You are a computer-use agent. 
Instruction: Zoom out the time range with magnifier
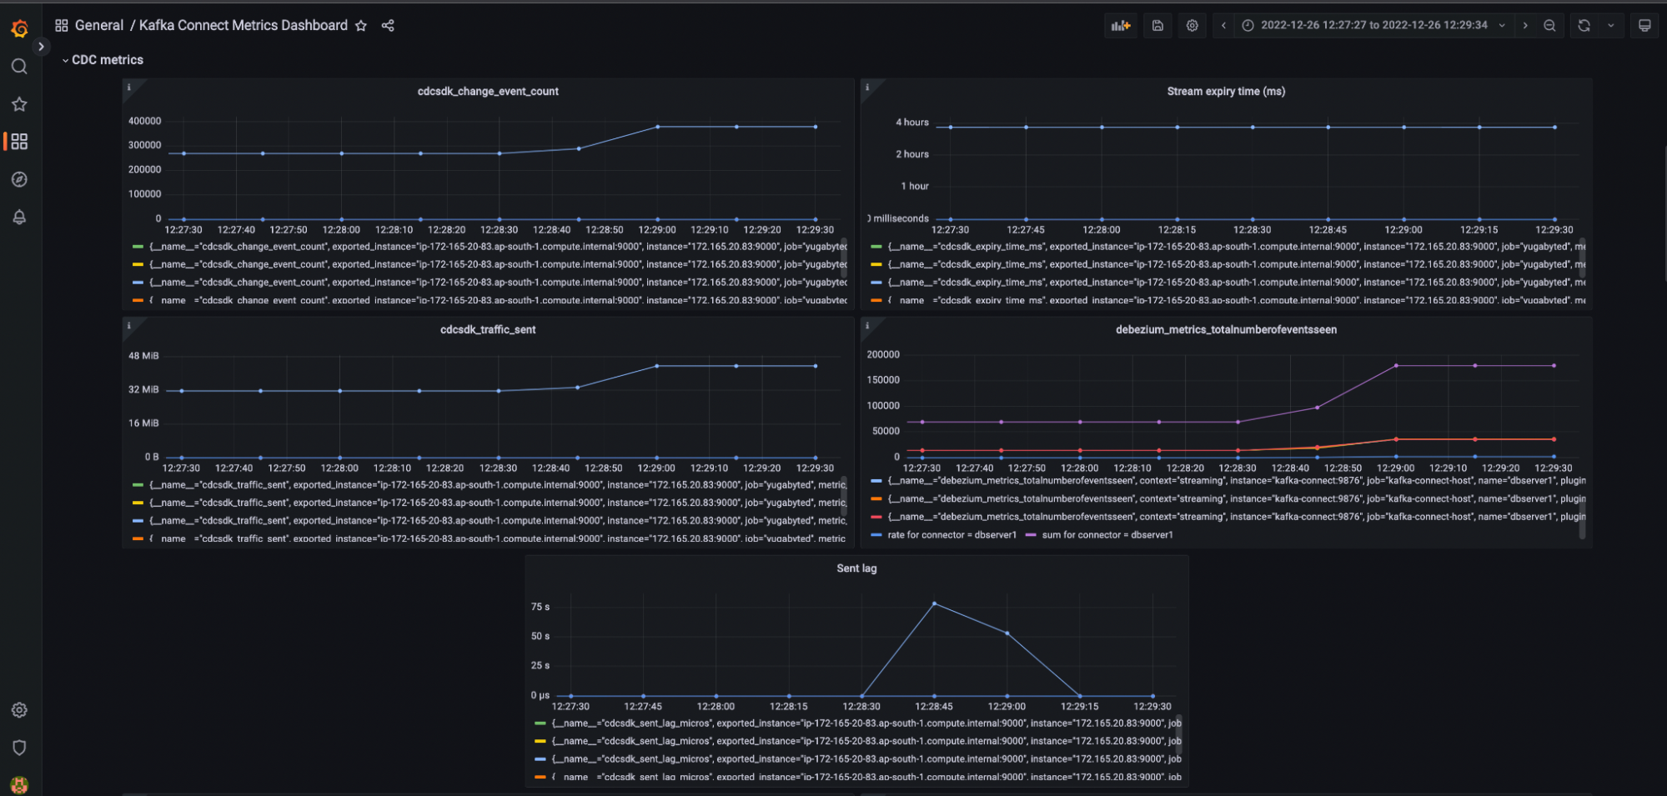tap(1550, 25)
